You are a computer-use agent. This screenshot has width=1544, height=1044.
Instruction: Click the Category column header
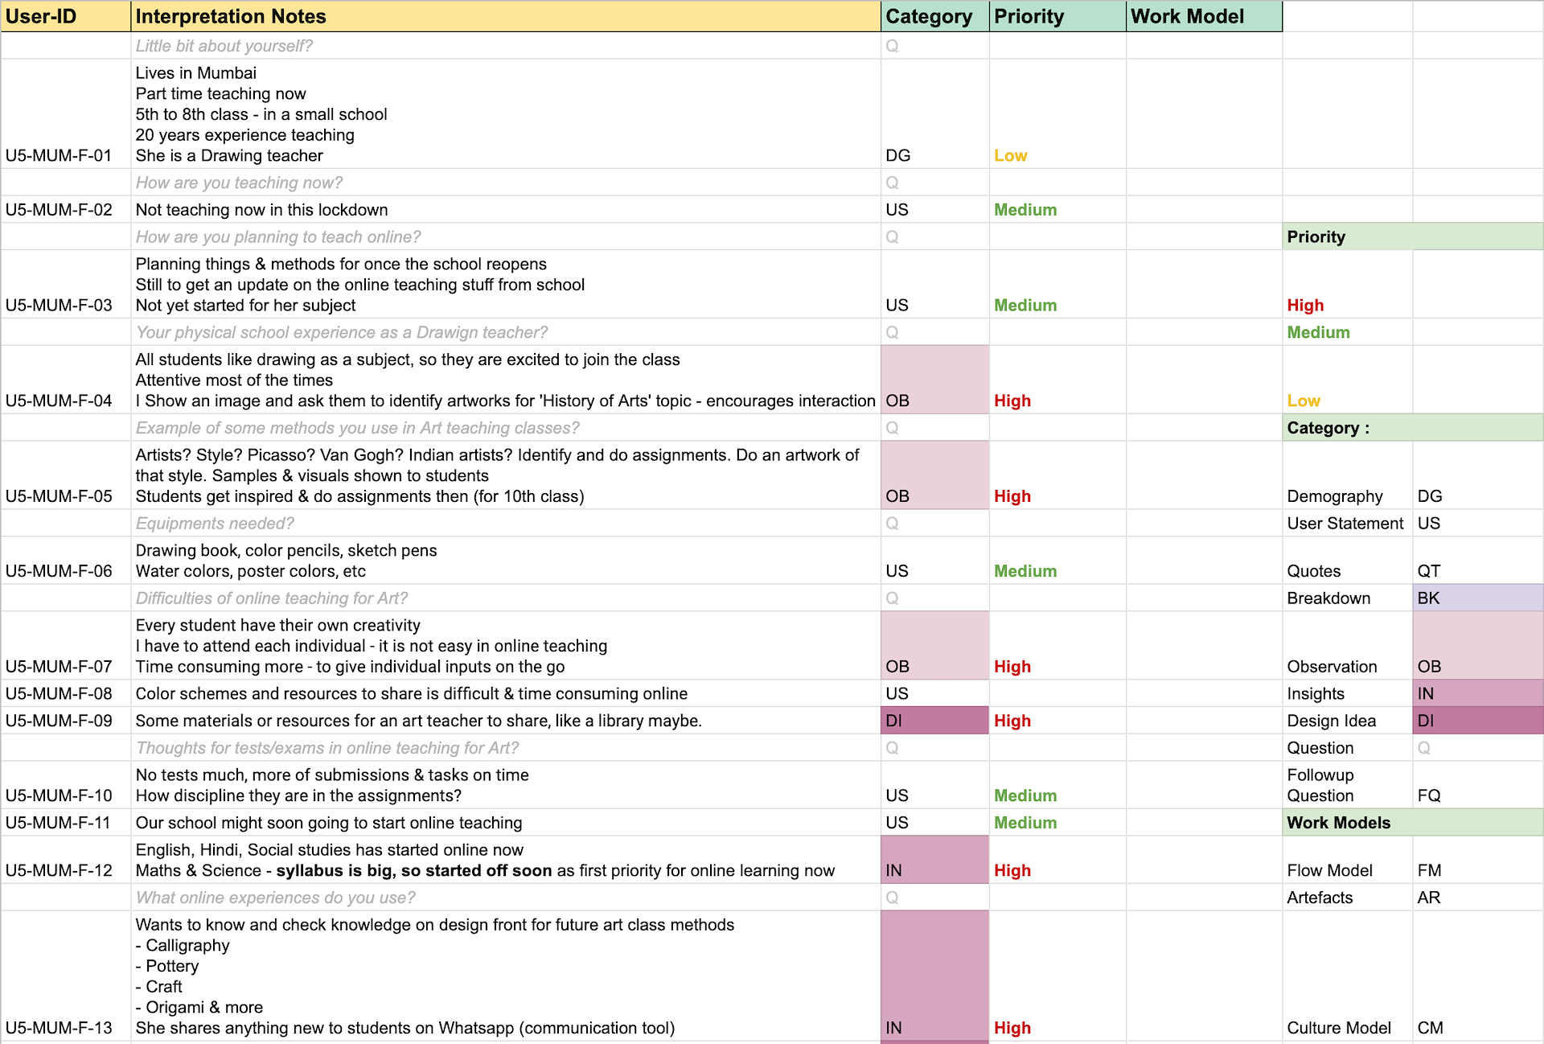[x=934, y=16]
